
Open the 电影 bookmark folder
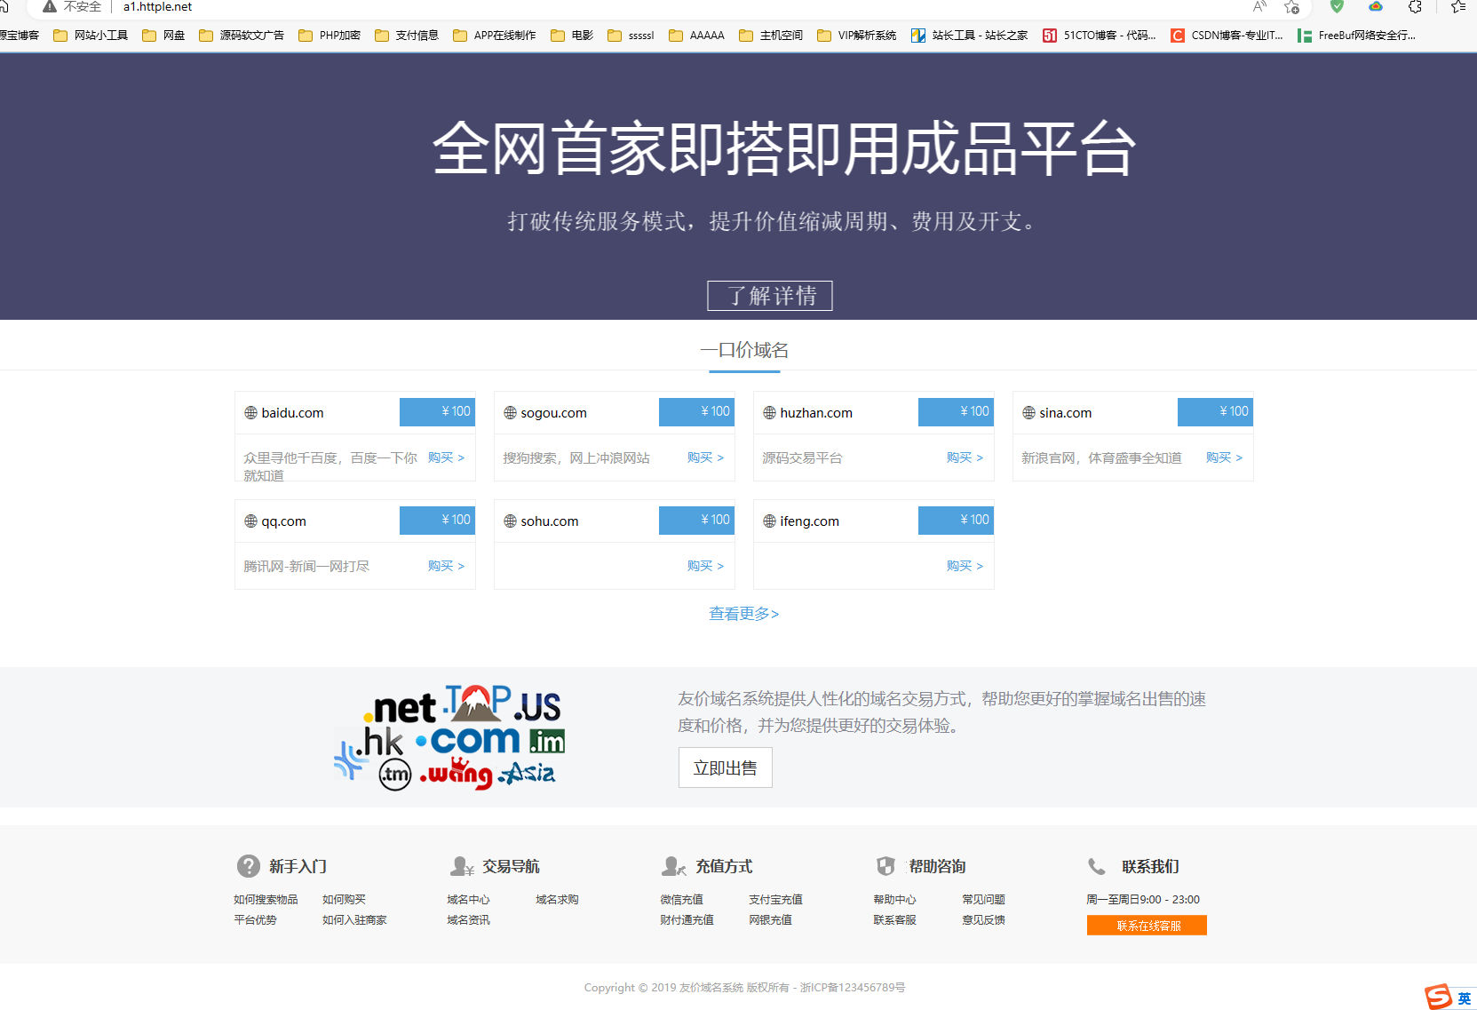click(572, 36)
